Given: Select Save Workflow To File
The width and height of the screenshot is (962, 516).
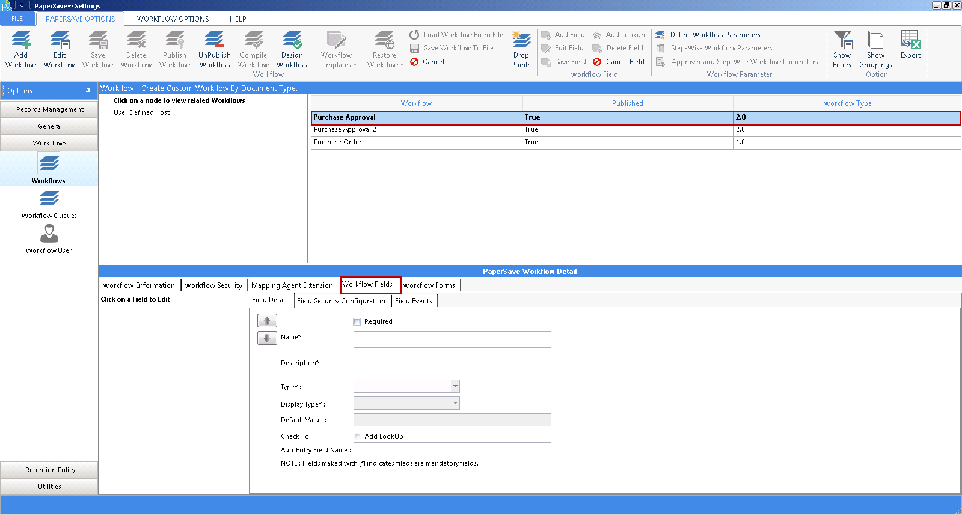Looking at the screenshot, I should pyautogui.click(x=452, y=48).
